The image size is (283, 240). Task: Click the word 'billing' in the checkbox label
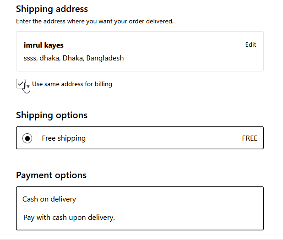click(x=103, y=84)
